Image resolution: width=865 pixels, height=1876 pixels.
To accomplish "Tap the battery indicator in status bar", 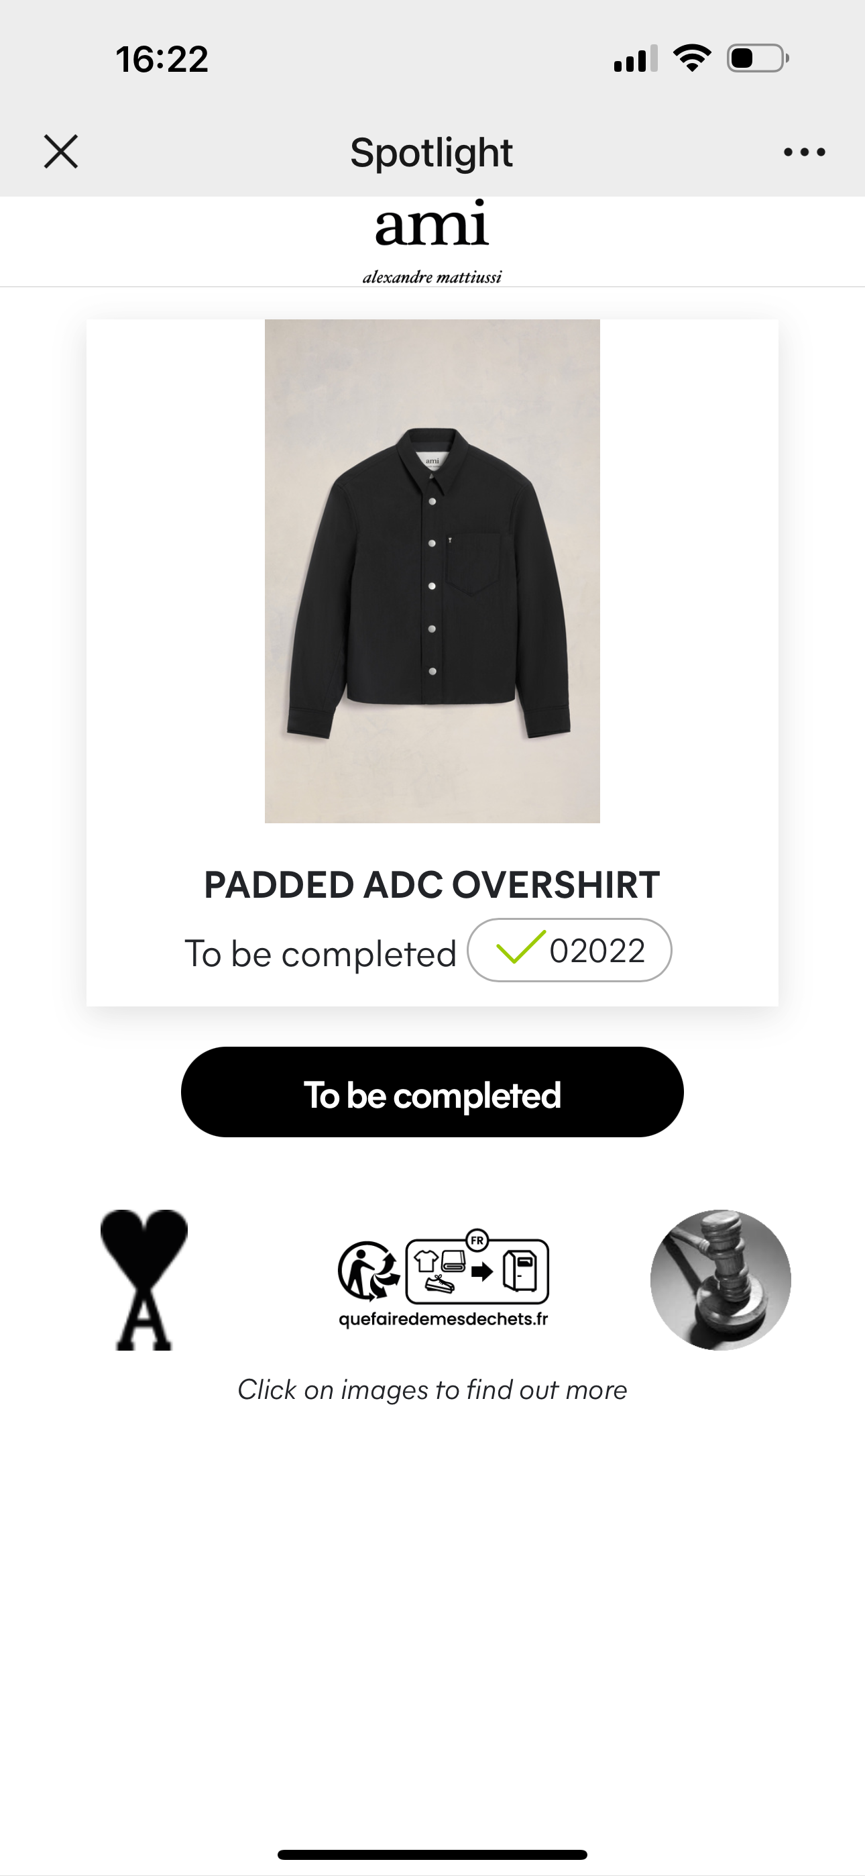I will (x=758, y=58).
